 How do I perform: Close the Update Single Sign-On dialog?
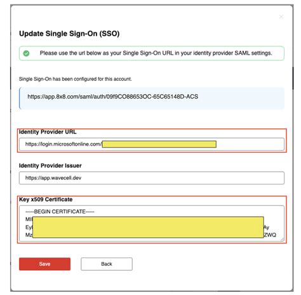point(281,17)
